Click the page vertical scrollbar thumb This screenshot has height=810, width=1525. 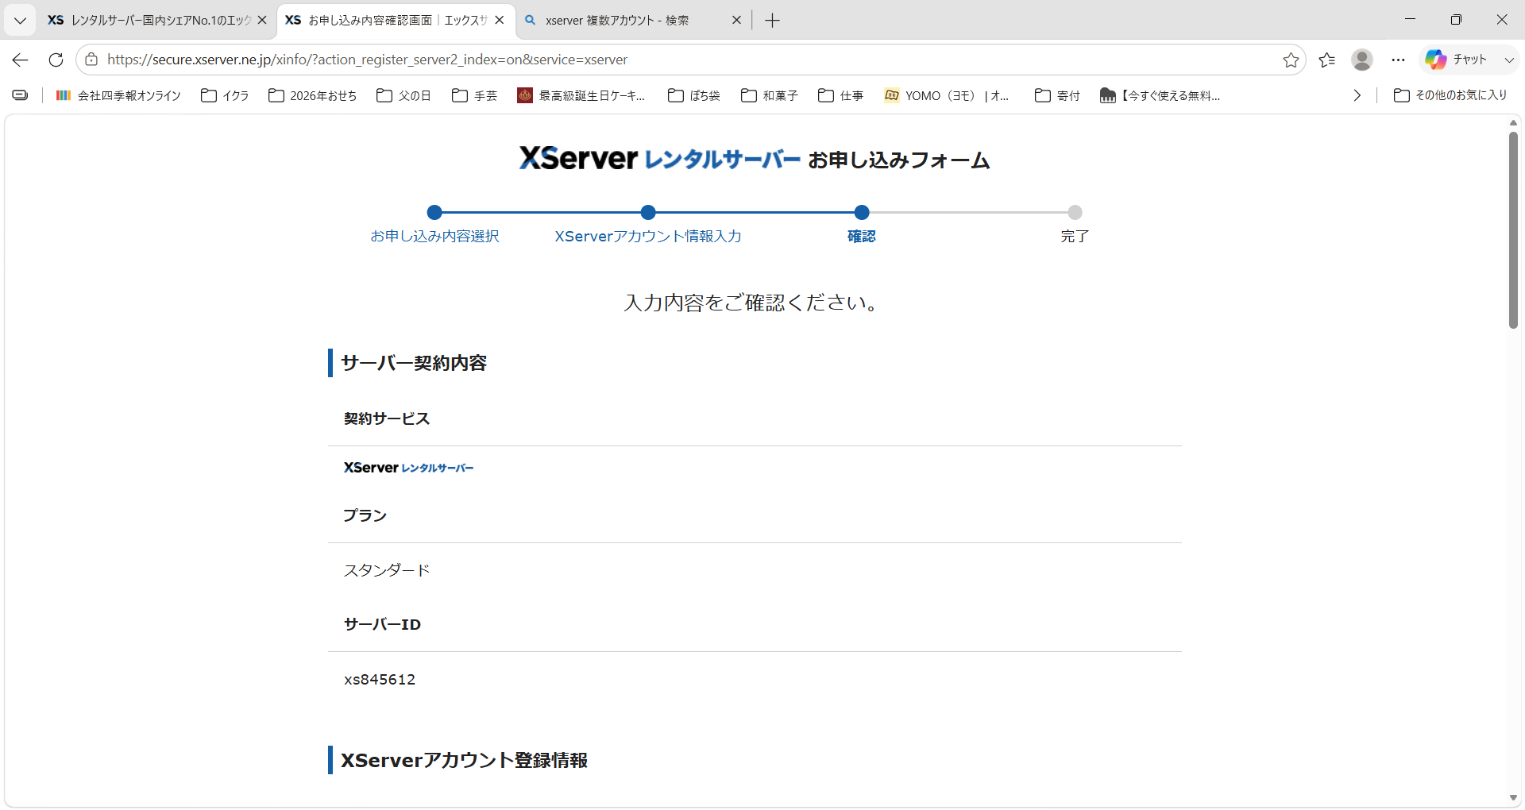point(1513,230)
